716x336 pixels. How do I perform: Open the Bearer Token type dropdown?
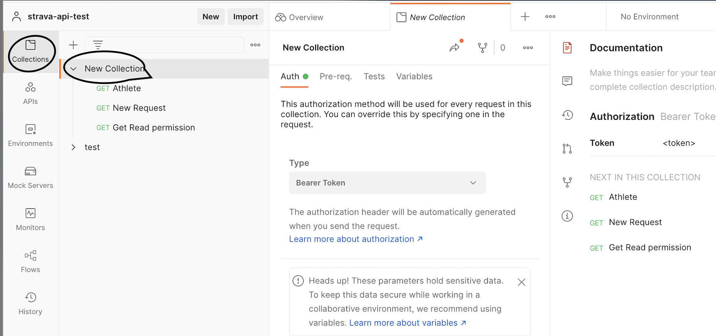(387, 183)
